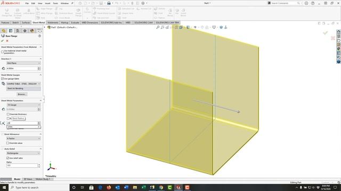Collapse Sheet Metal Gauges section
Image resolution: width=341 pixels, height=191 pixels.
[x=40, y=75]
